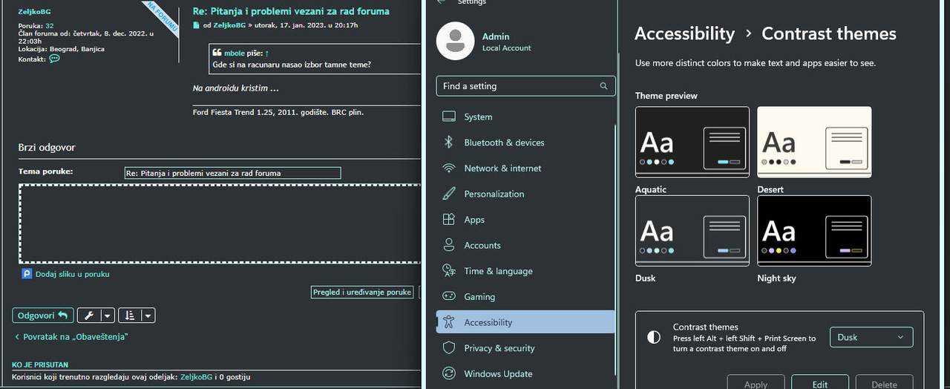Click 'Lokacija: Beograd, Banjica' text

62,49
